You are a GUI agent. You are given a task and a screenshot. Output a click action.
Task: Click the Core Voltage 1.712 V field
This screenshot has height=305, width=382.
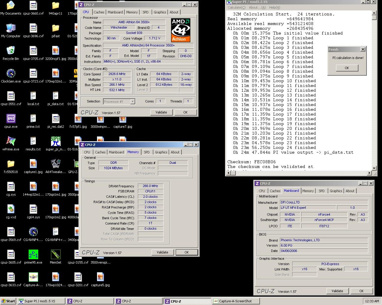point(155,38)
